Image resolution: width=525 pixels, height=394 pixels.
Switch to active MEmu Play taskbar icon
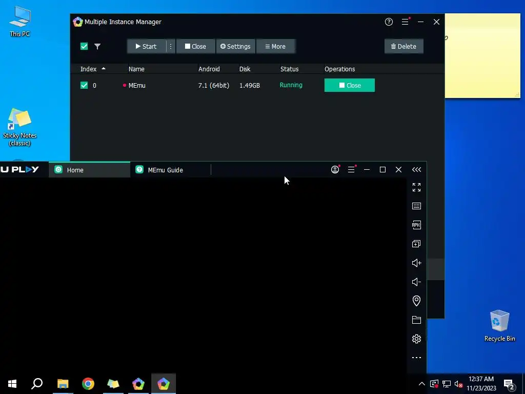[164, 384]
